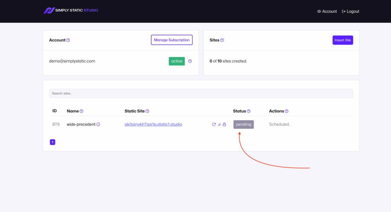Click the help icon beside Status column
Viewport: 391px width, 212px height.
coord(249,111)
